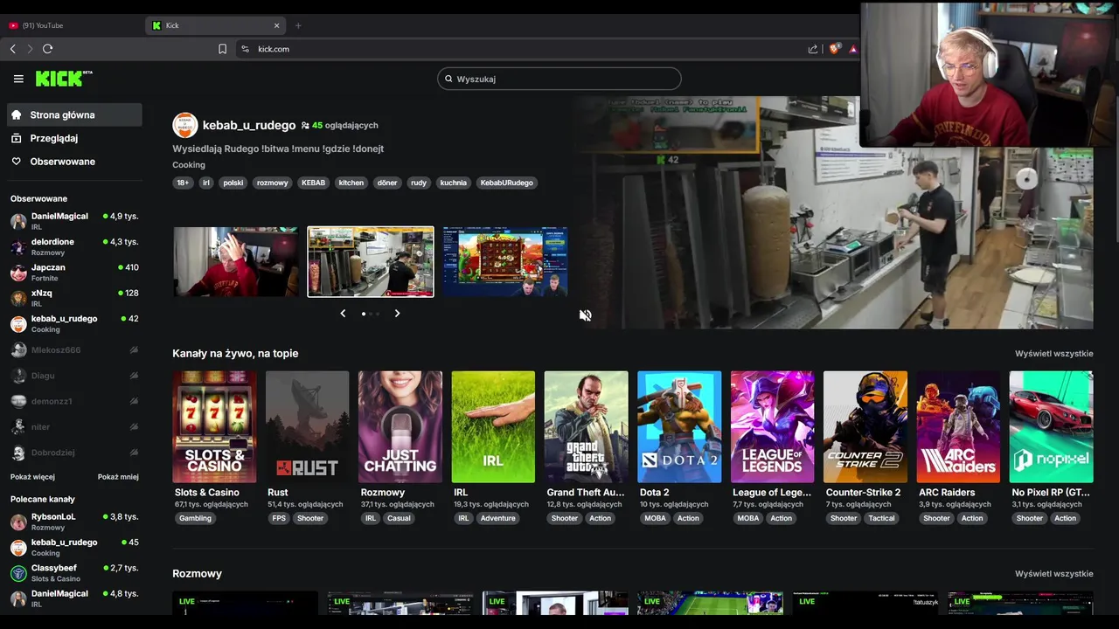Close the Kick browser tab

click(277, 25)
